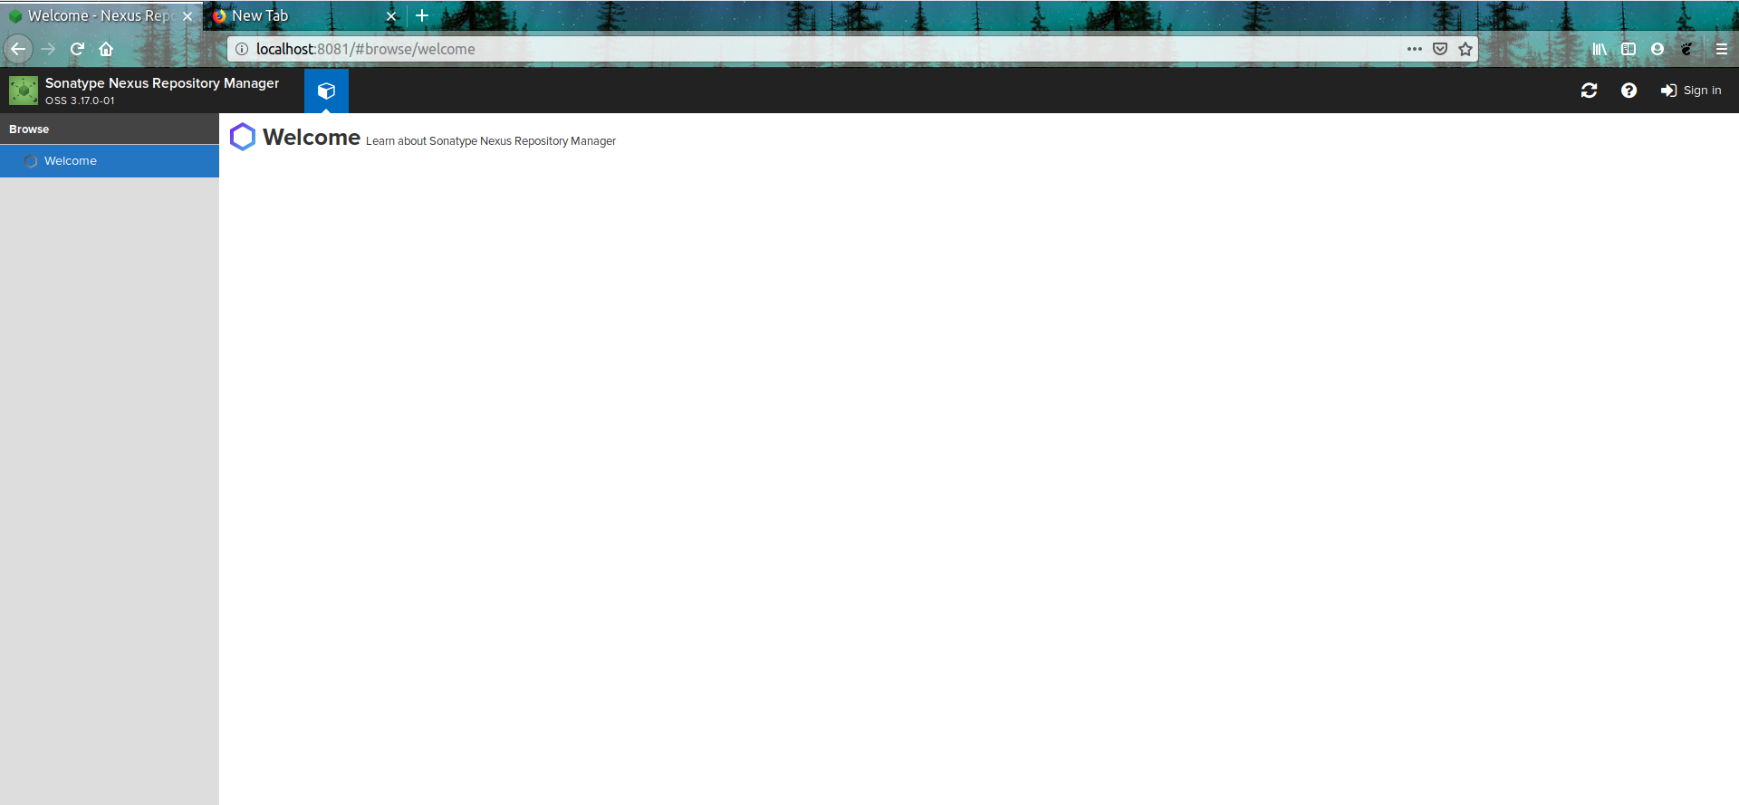Click the Nexus logo in header

24,91
